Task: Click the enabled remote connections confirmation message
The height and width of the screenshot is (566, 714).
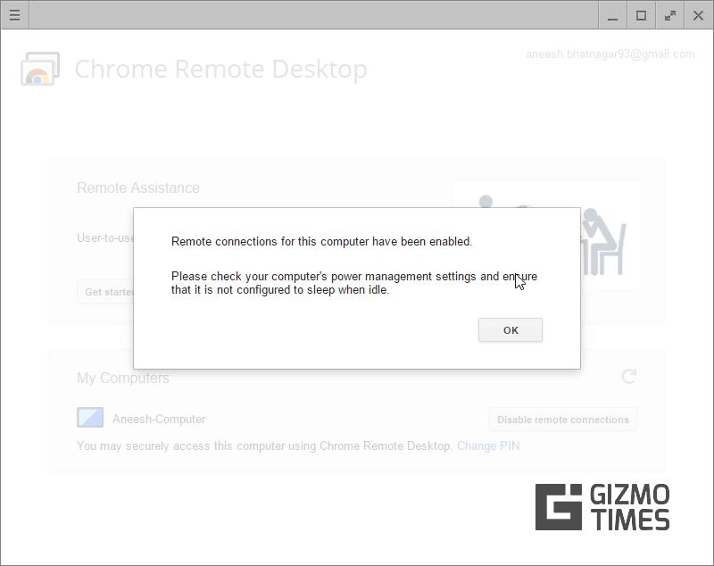Action: coord(320,241)
